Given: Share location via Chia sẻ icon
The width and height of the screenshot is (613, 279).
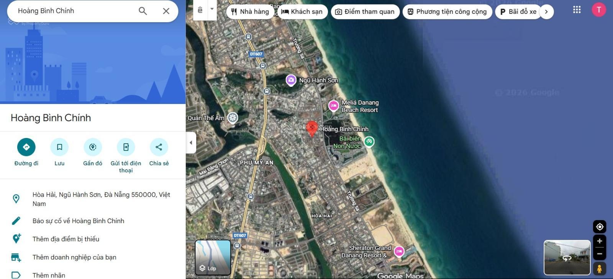Looking at the screenshot, I should coord(159,147).
